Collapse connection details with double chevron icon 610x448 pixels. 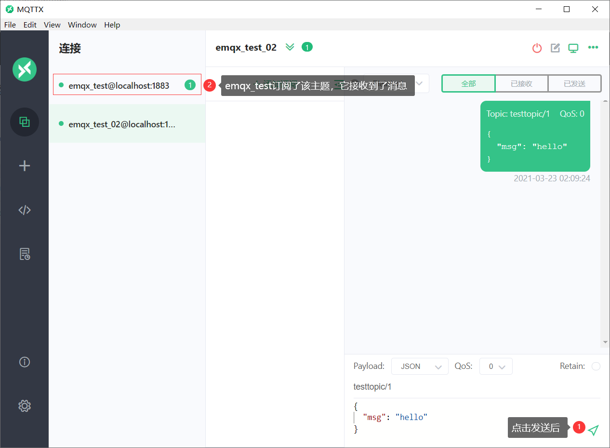[290, 47]
